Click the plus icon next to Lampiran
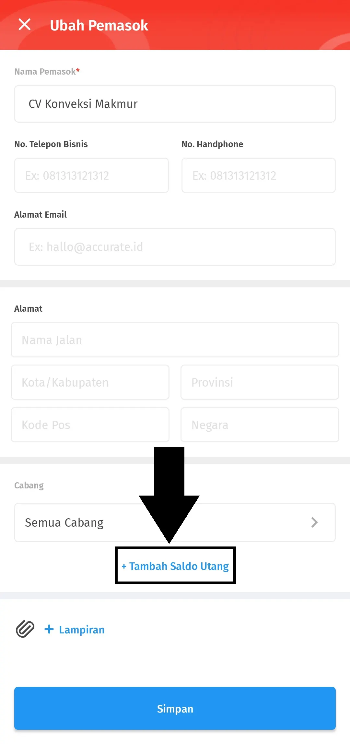 click(x=49, y=629)
